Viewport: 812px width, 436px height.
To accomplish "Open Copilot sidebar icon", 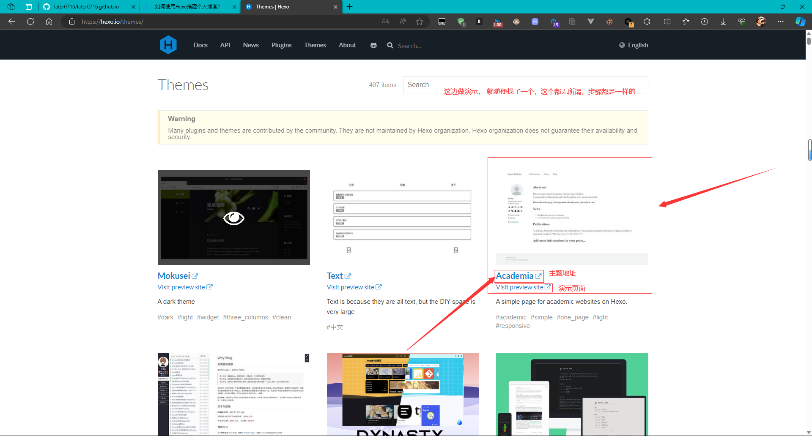I will point(800,22).
